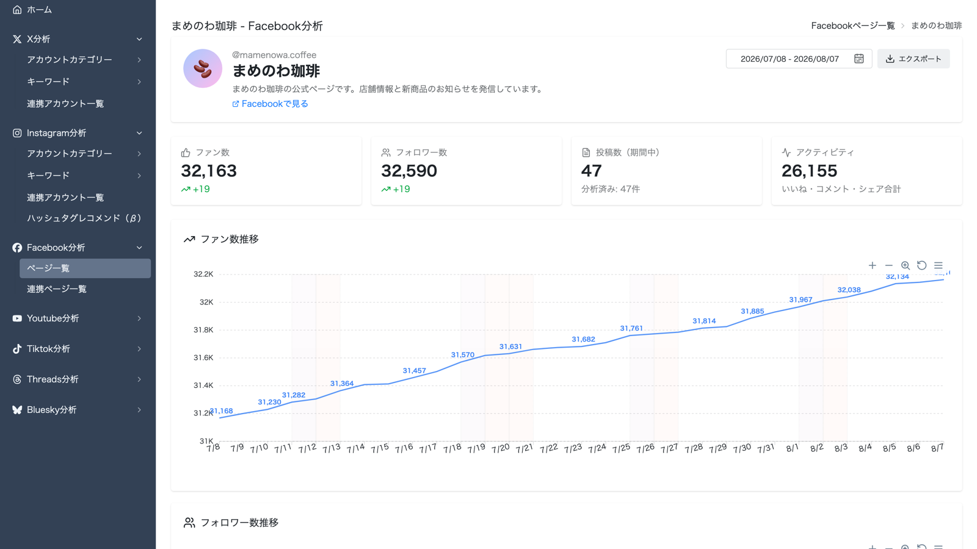Expand X分析 アカウントカテゴリー chevron
Viewport: 977px width, 549px height.
pos(139,60)
